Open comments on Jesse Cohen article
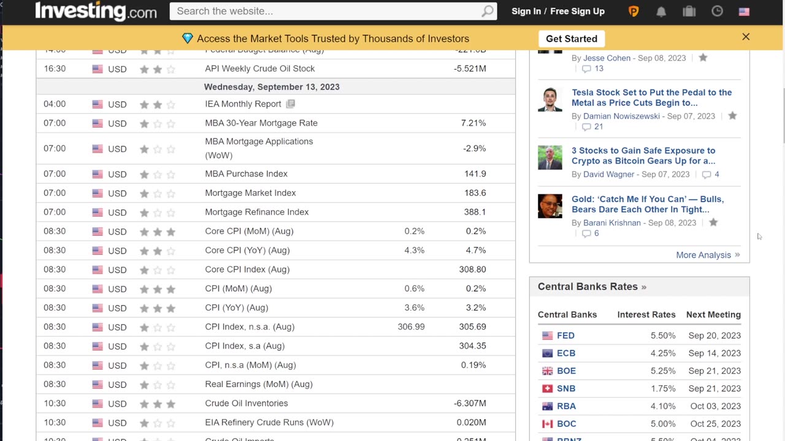This screenshot has height=441, width=785. [x=592, y=69]
